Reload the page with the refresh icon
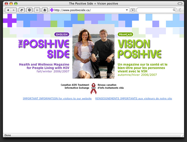The width and height of the screenshot is (187, 142). [x=22, y=10]
